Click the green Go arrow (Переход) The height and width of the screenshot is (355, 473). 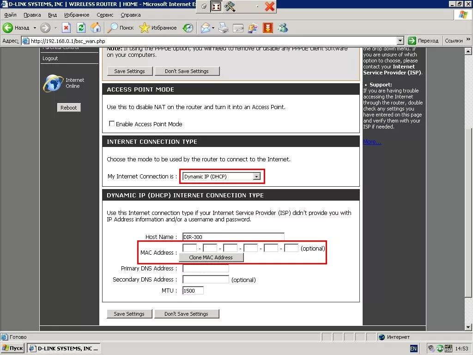pyautogui.click(x=412, y=41)
